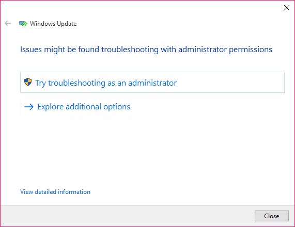Click blank space in the Explore additional options row
The height and width of the screenshot is (227, 295).
click(x=207, y=107)
